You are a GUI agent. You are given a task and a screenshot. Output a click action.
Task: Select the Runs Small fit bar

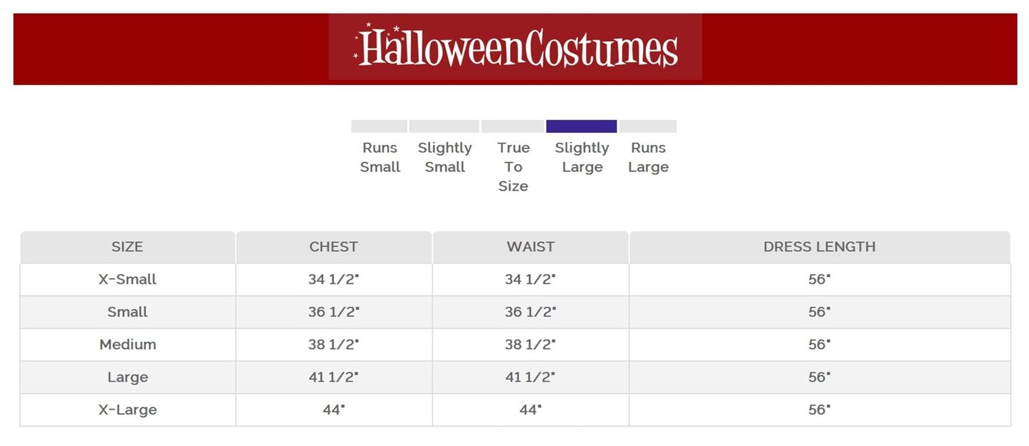click(379, 126)
